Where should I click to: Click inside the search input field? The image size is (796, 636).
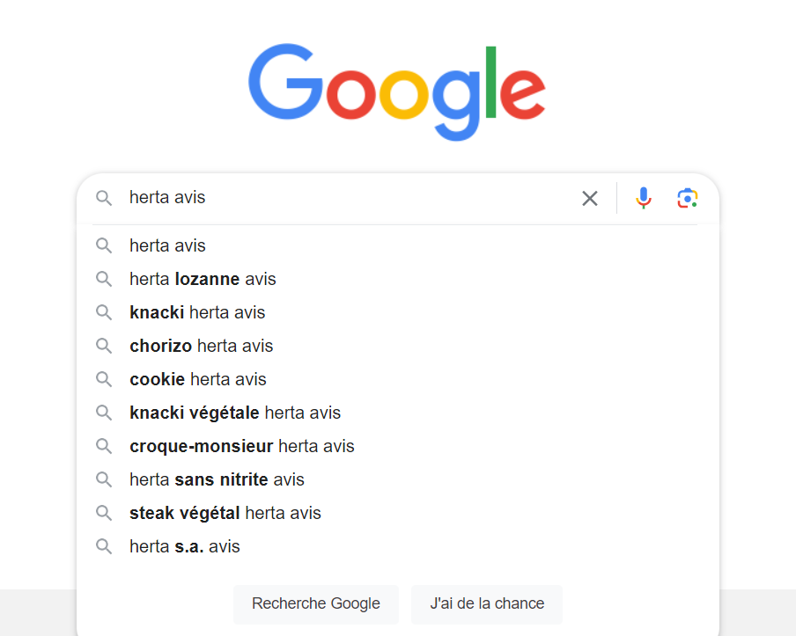(352, 198)
